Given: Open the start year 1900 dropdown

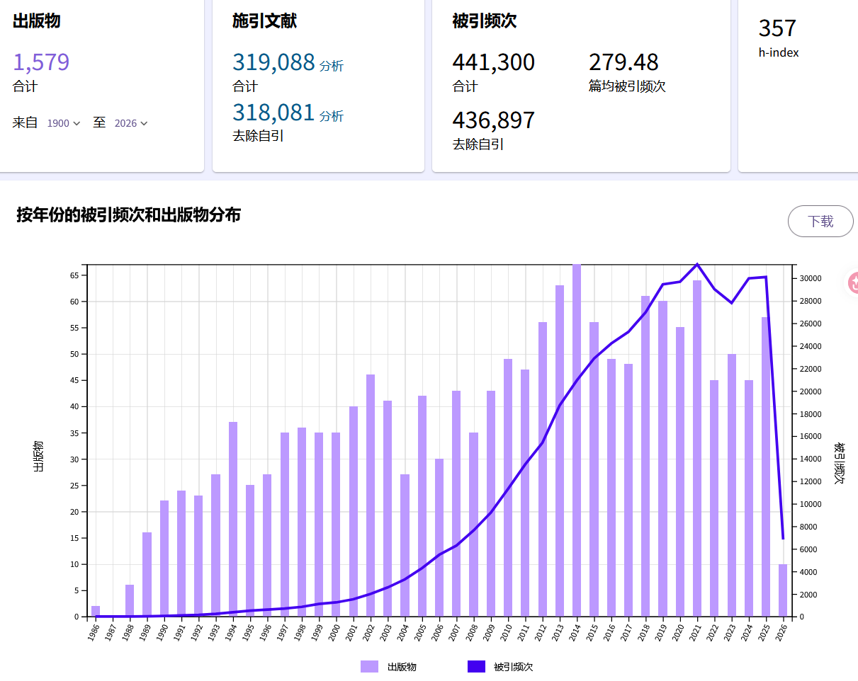Looking at the screenshot, I should pos(64,123).
